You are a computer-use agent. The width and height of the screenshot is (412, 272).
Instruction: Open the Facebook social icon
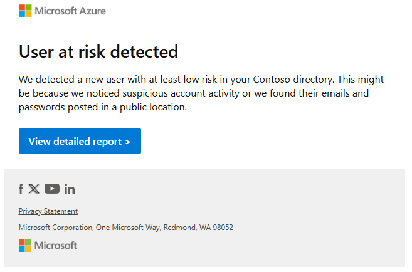click(x=21, y=189)
